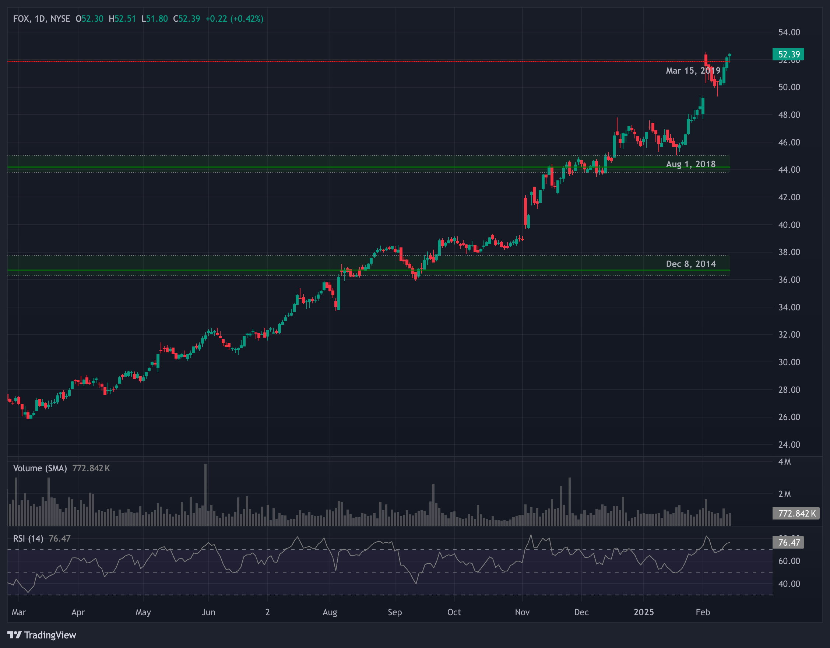Click the high price H52.51
830x648 pixels.
click(122, 19)
